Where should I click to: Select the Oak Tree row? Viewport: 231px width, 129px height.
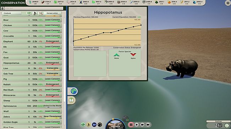tap(32, 74)
